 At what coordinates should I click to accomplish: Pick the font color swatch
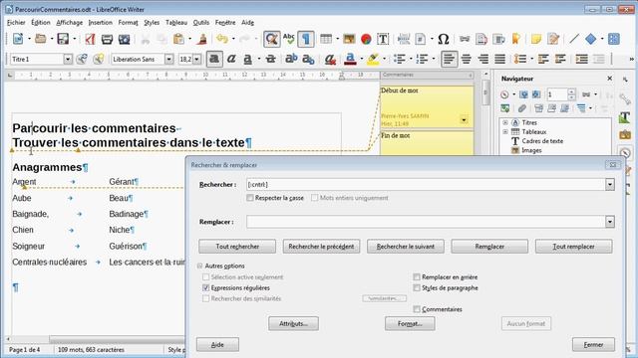coord(350,60)
